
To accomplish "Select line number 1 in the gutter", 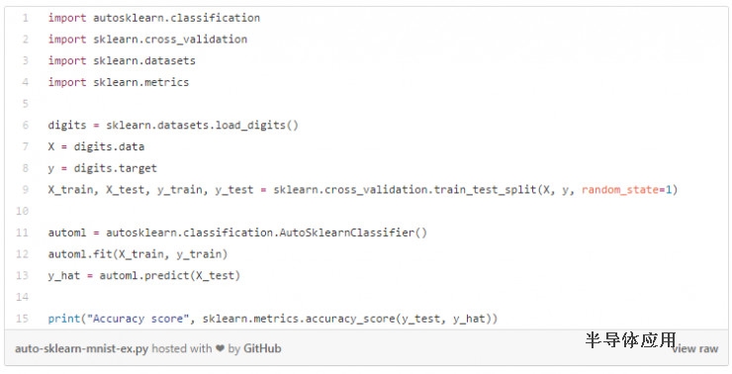I will [25, 18].
